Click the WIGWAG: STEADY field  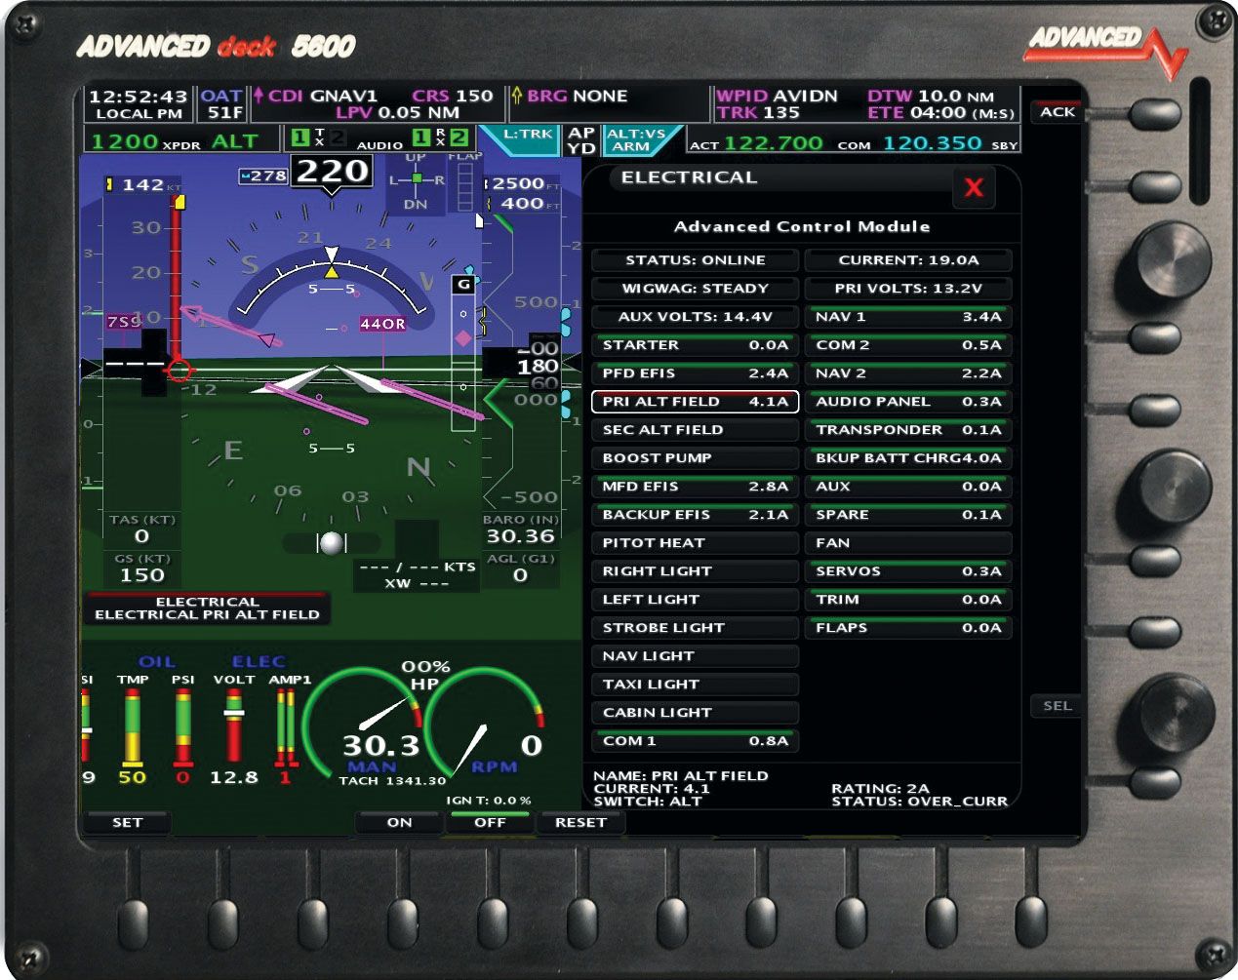[695, 289]
